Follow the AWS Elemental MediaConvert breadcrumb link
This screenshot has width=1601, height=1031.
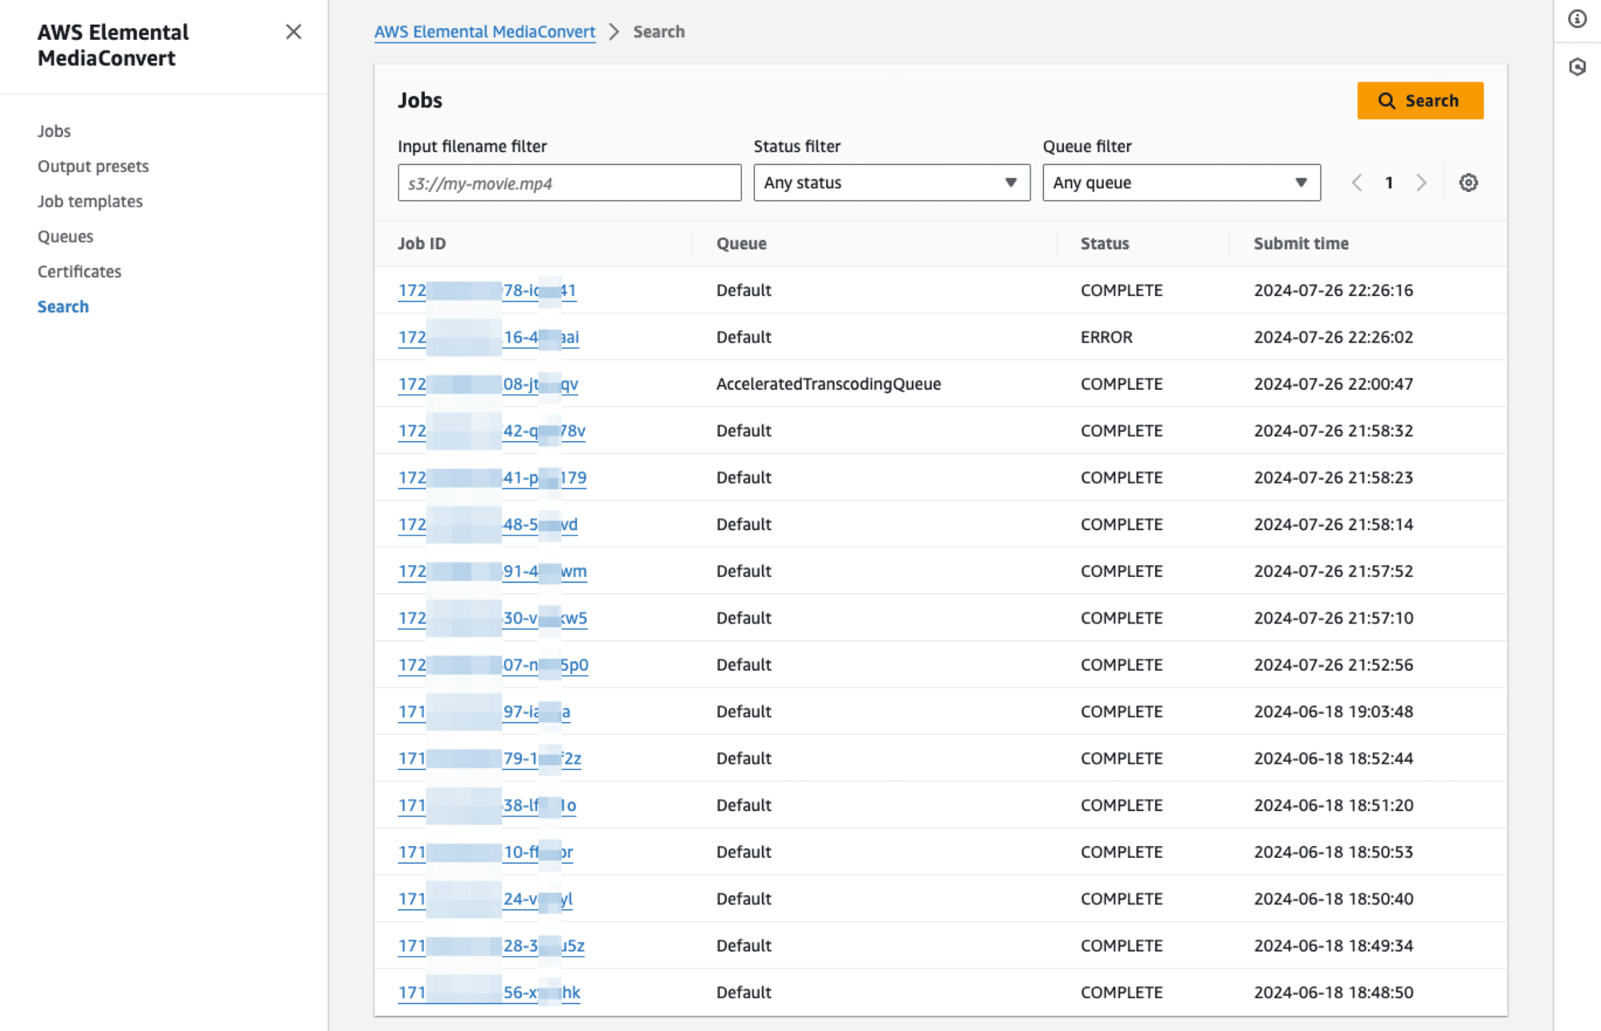point(484,32)
